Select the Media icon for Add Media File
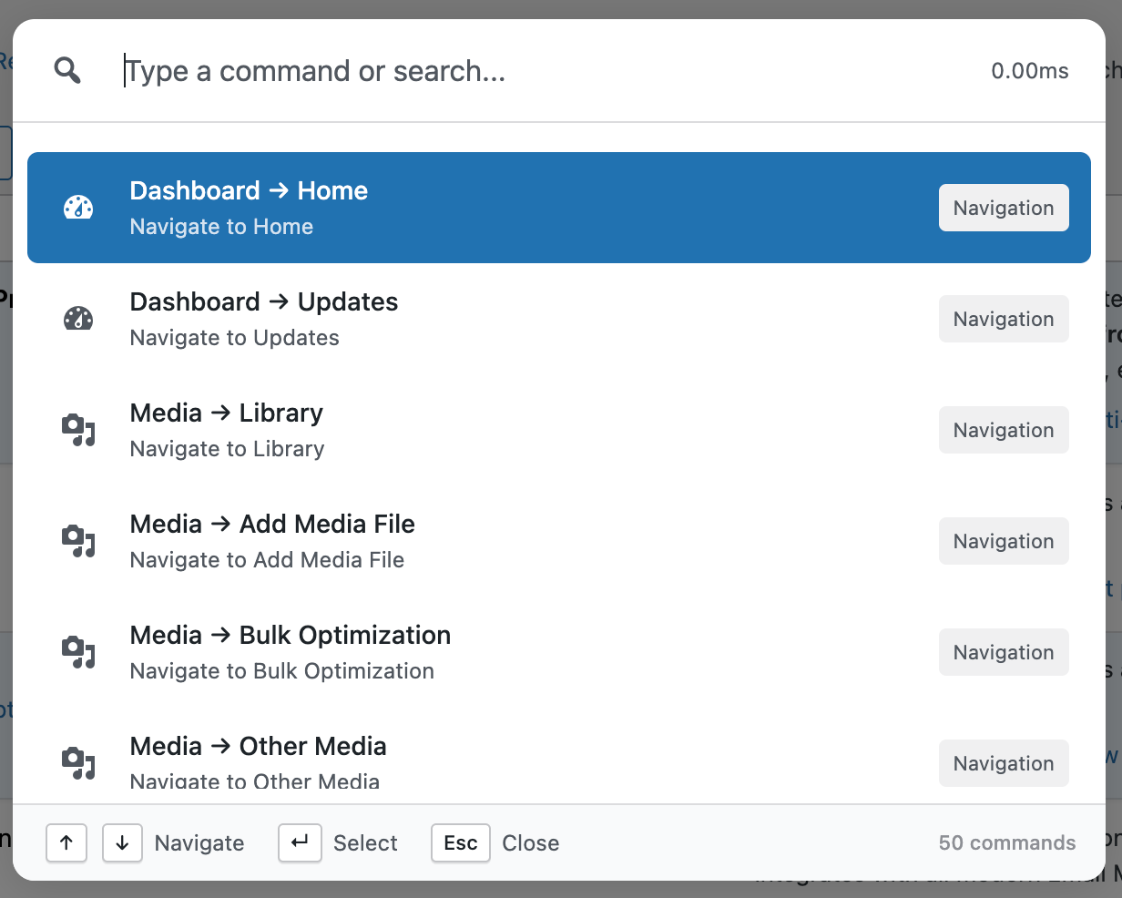Image resolution: width=1122 pixels, height=898 pixels. tap(78, 541)
